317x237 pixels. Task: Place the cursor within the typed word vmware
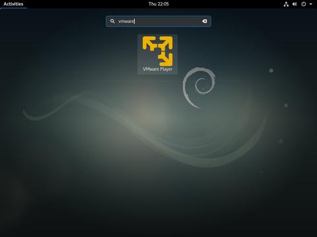click(126, 21)
